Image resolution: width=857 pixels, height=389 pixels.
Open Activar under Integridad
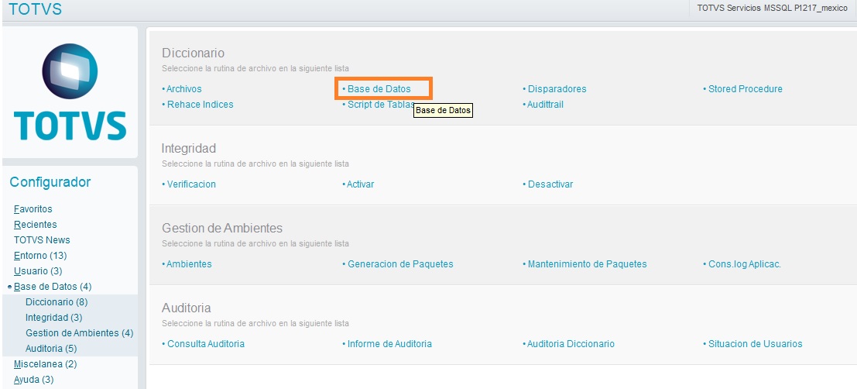tap(360, 184)
